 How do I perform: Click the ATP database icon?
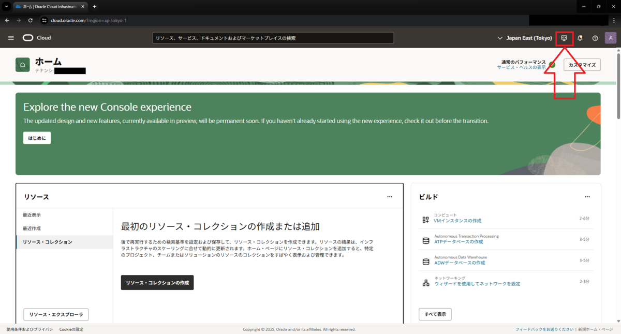(425, 241)
